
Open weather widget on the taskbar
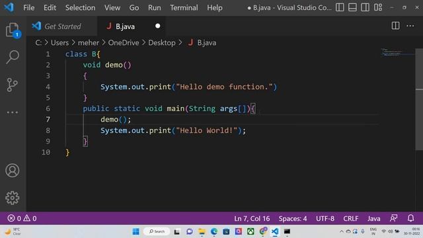[13, 231]
